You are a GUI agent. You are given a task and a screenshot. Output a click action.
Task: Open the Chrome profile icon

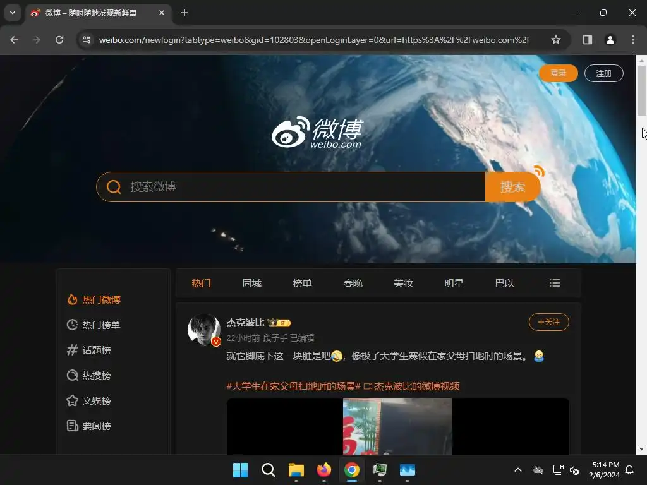click(610, 40)
